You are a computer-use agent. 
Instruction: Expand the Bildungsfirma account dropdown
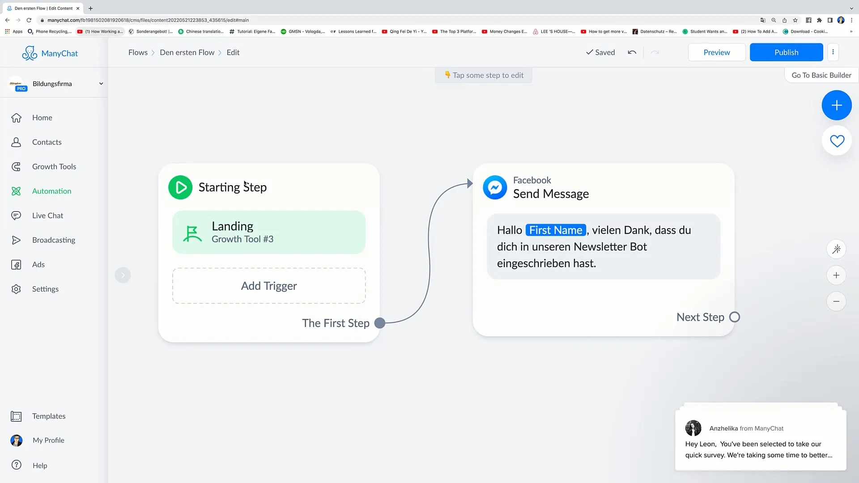pyautogui.click(x=101, y=84)
